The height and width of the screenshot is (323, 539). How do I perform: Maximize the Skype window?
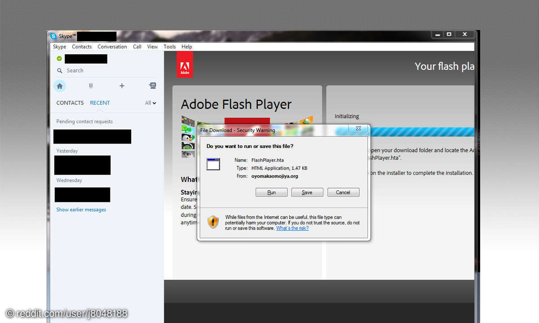point(449,35)
